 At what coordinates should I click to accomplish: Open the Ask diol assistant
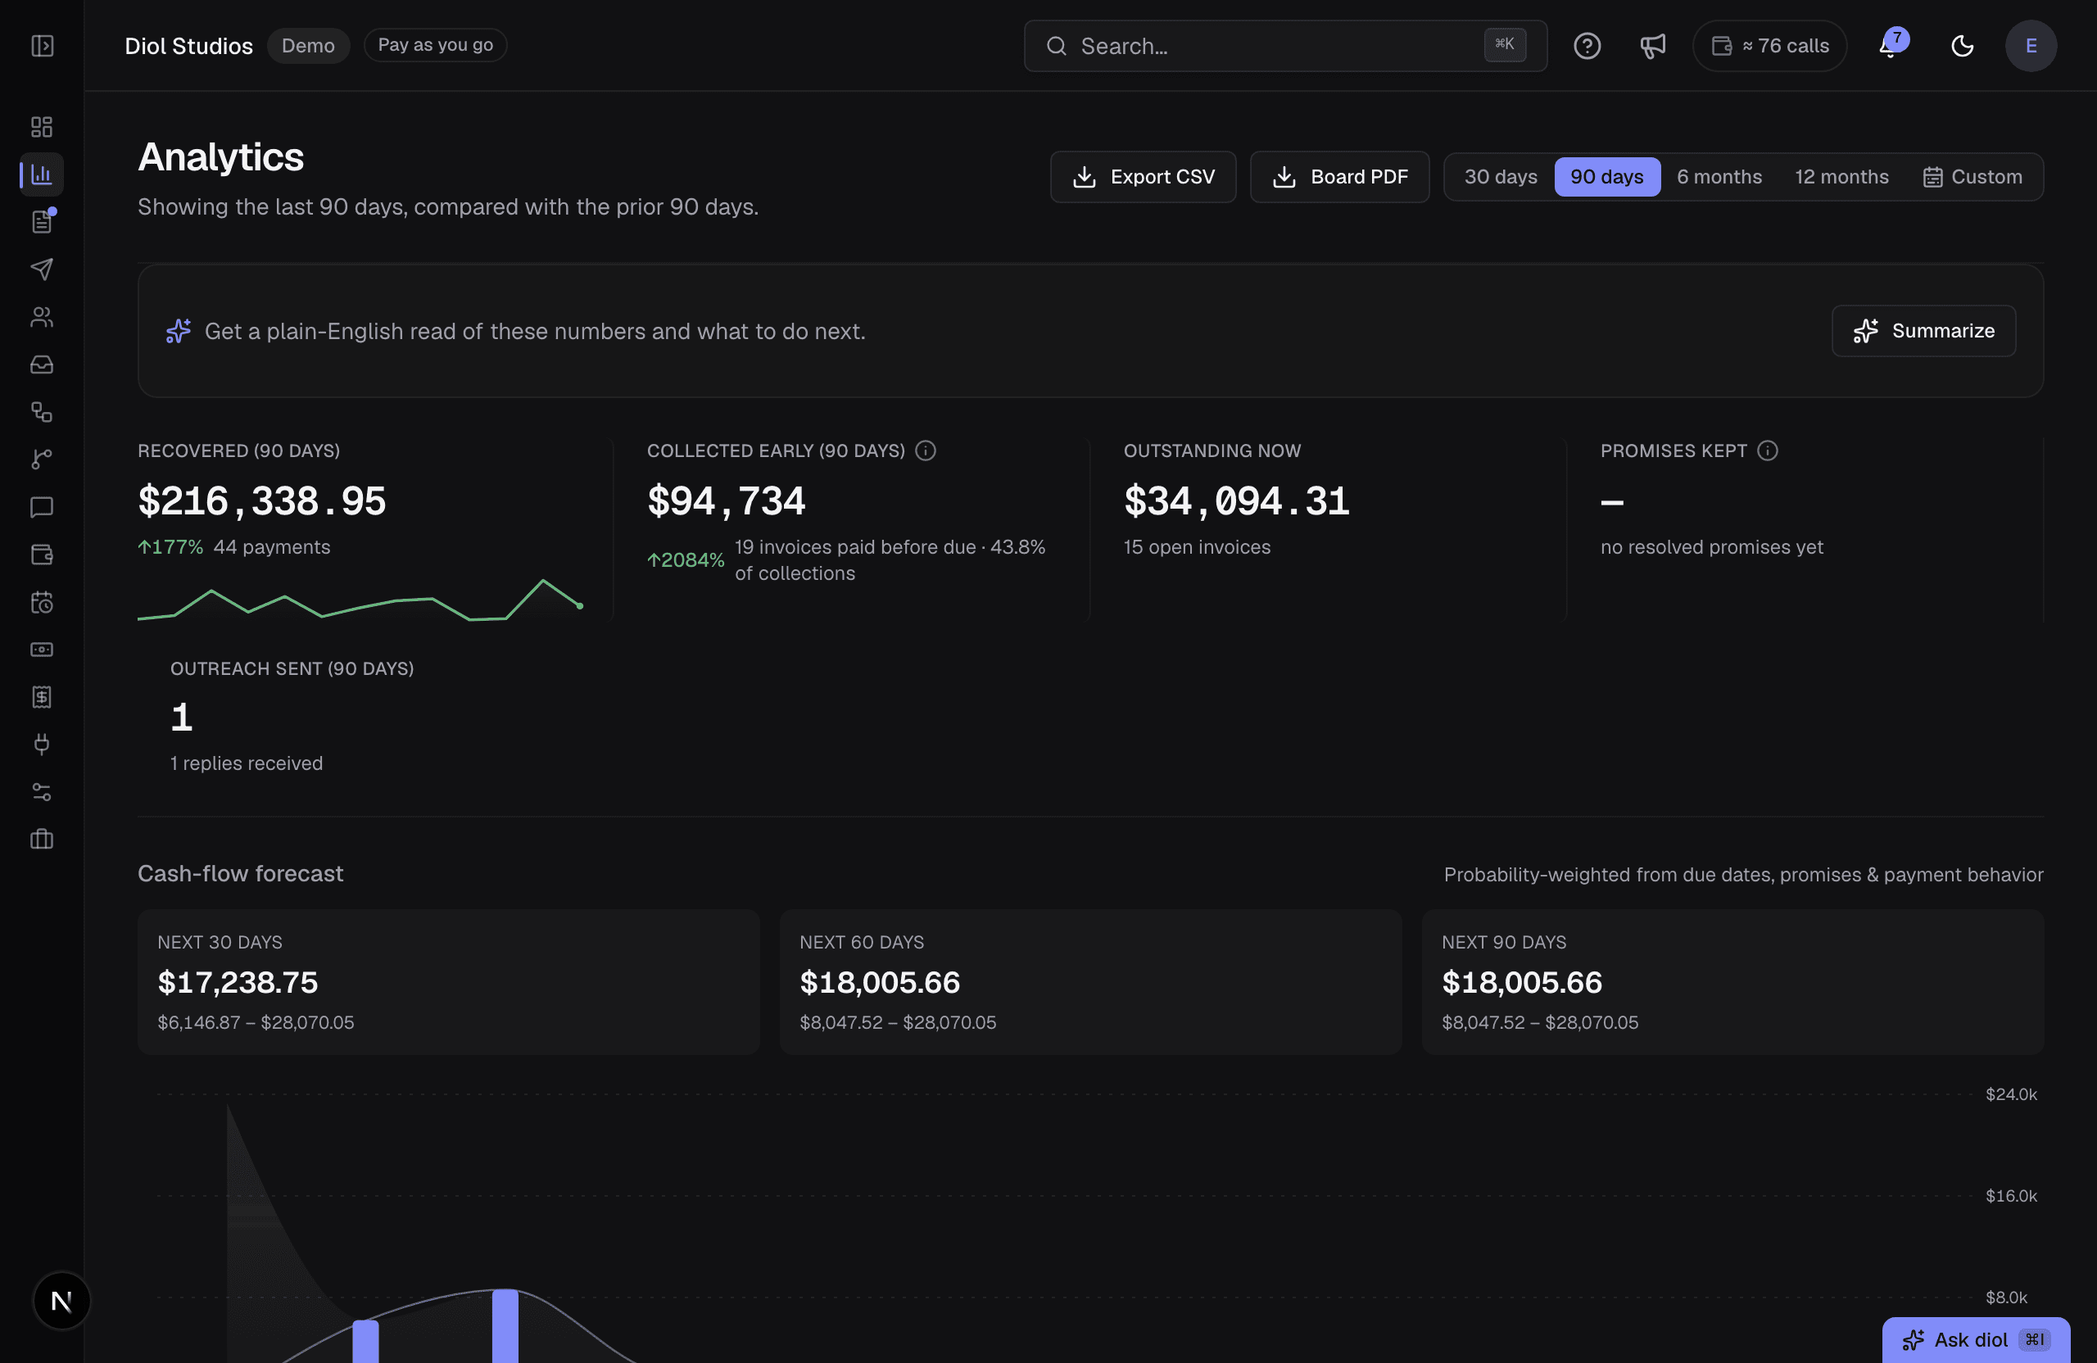[x=1976, y=1339]
